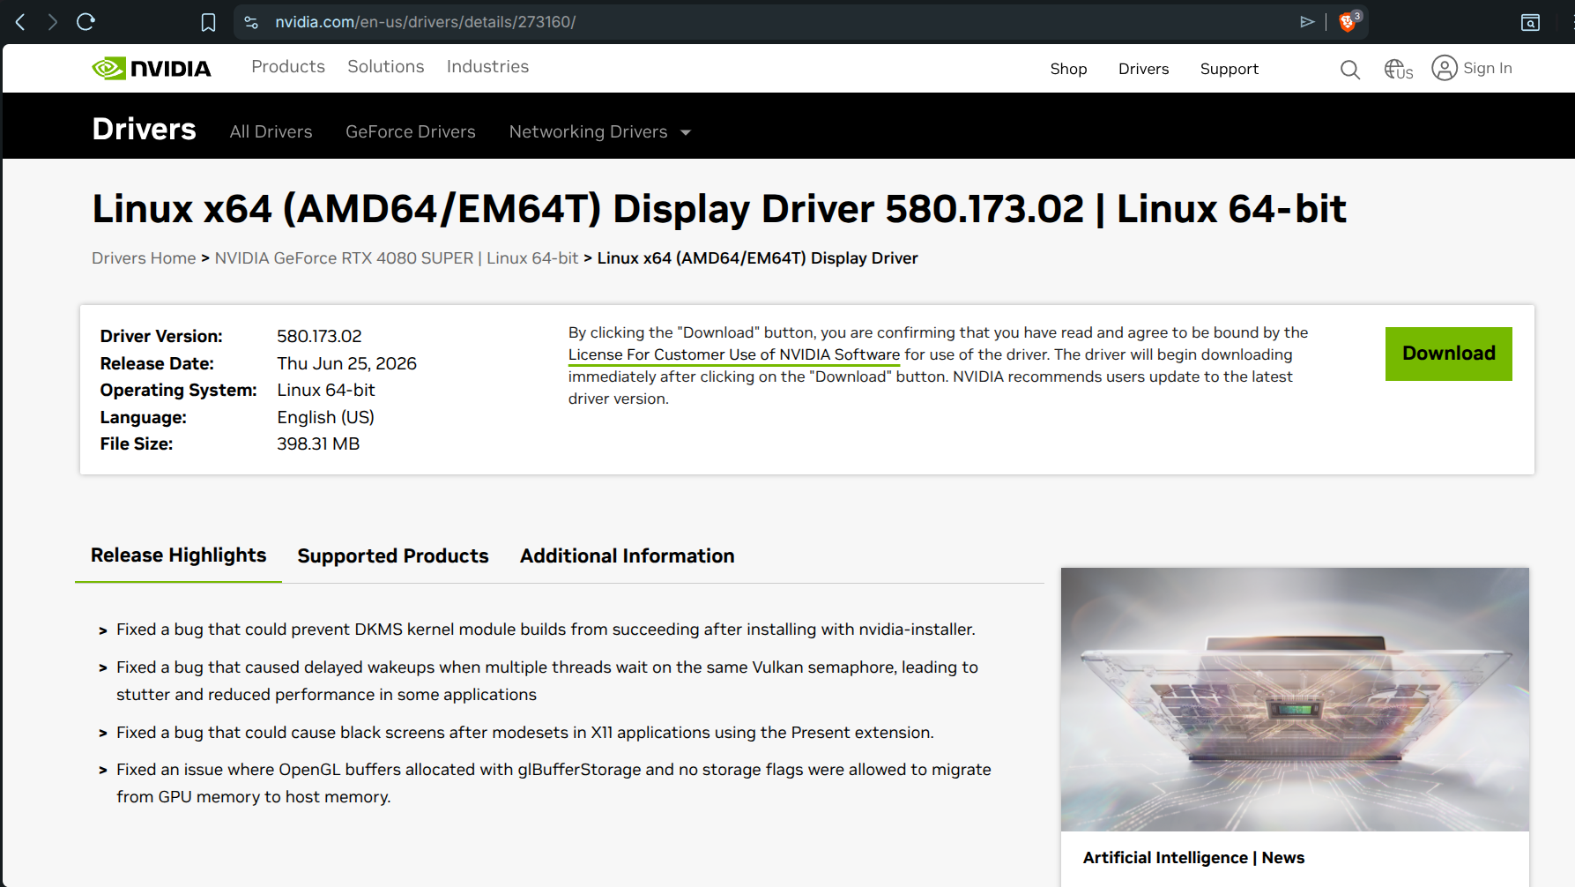Viewport: 1575px width, 887px height.
Task: Click the green Download button
Action: [1449, 354]
